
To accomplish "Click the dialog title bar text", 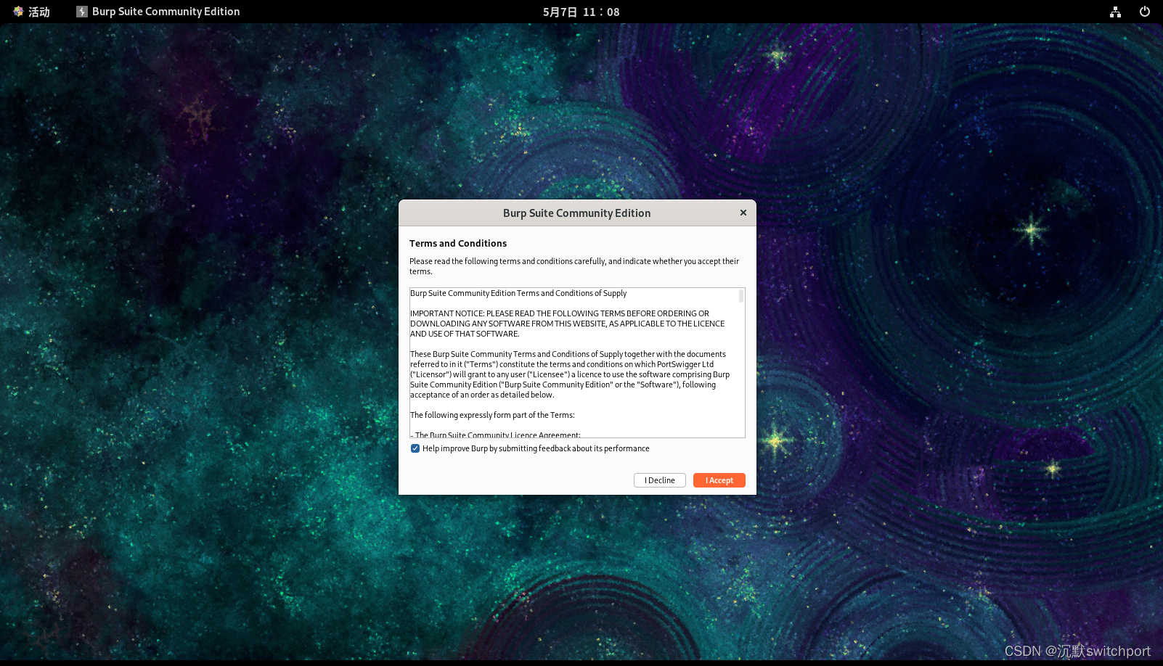I will pyautogui.click(x=576, y=213).
